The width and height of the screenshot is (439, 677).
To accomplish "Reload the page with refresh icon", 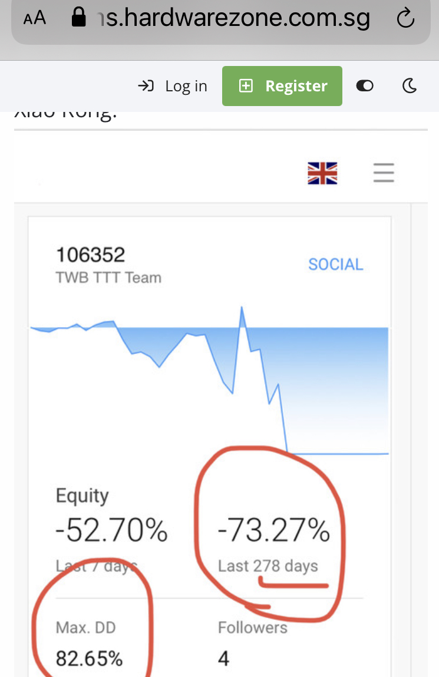I will coord(405,18).
